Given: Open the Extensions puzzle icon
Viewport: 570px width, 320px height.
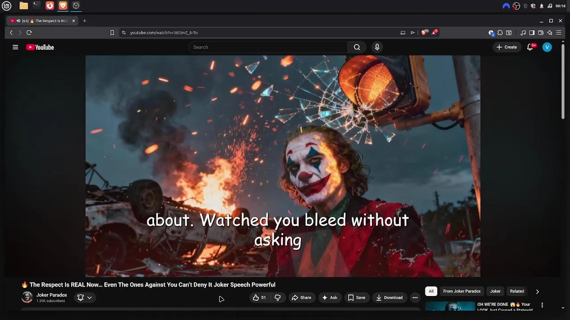Looking at the screenshot, I should pos(500,32).
